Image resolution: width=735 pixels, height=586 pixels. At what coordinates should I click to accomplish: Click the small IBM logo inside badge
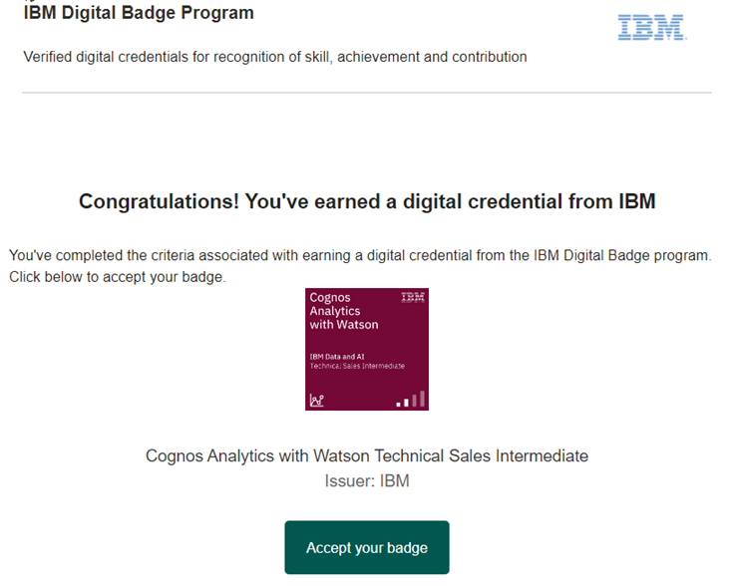[x=413, y=297]
